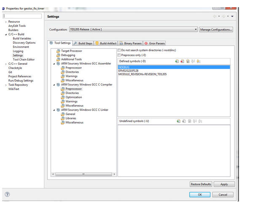The width and height of the screenshot is (253, 207).
Task: Move undefined symbol up icon
Action: point(195,121)
